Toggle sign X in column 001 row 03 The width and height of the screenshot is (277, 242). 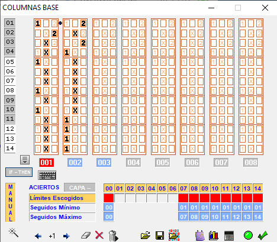pyautogui.click(x=46, y=43)
